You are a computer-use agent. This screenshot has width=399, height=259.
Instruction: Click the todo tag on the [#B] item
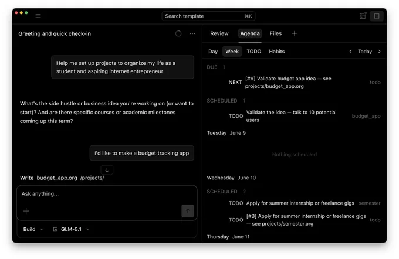pos(376,220)
